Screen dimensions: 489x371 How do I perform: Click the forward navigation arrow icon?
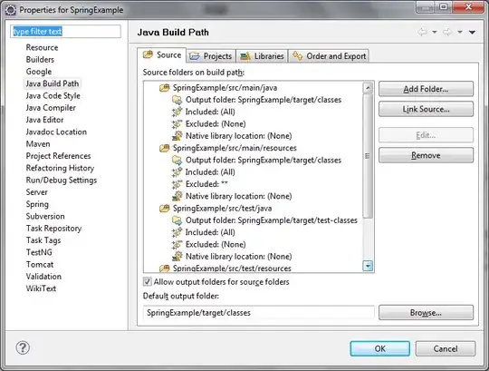point(447,32)
